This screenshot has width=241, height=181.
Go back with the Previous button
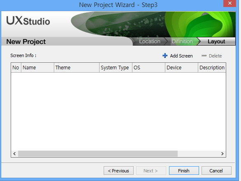tap(118, 171)
